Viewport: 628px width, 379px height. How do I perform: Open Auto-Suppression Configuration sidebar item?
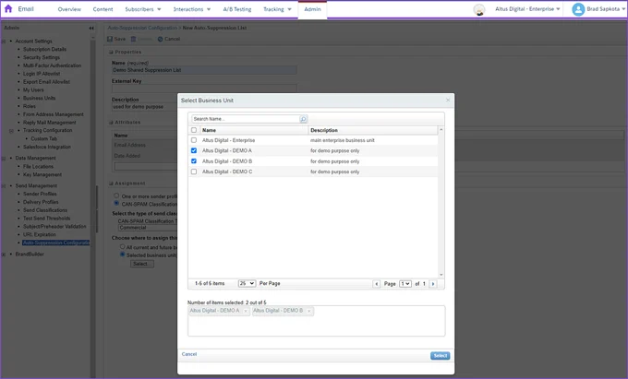pyautogui.click(x=56, y=243)
